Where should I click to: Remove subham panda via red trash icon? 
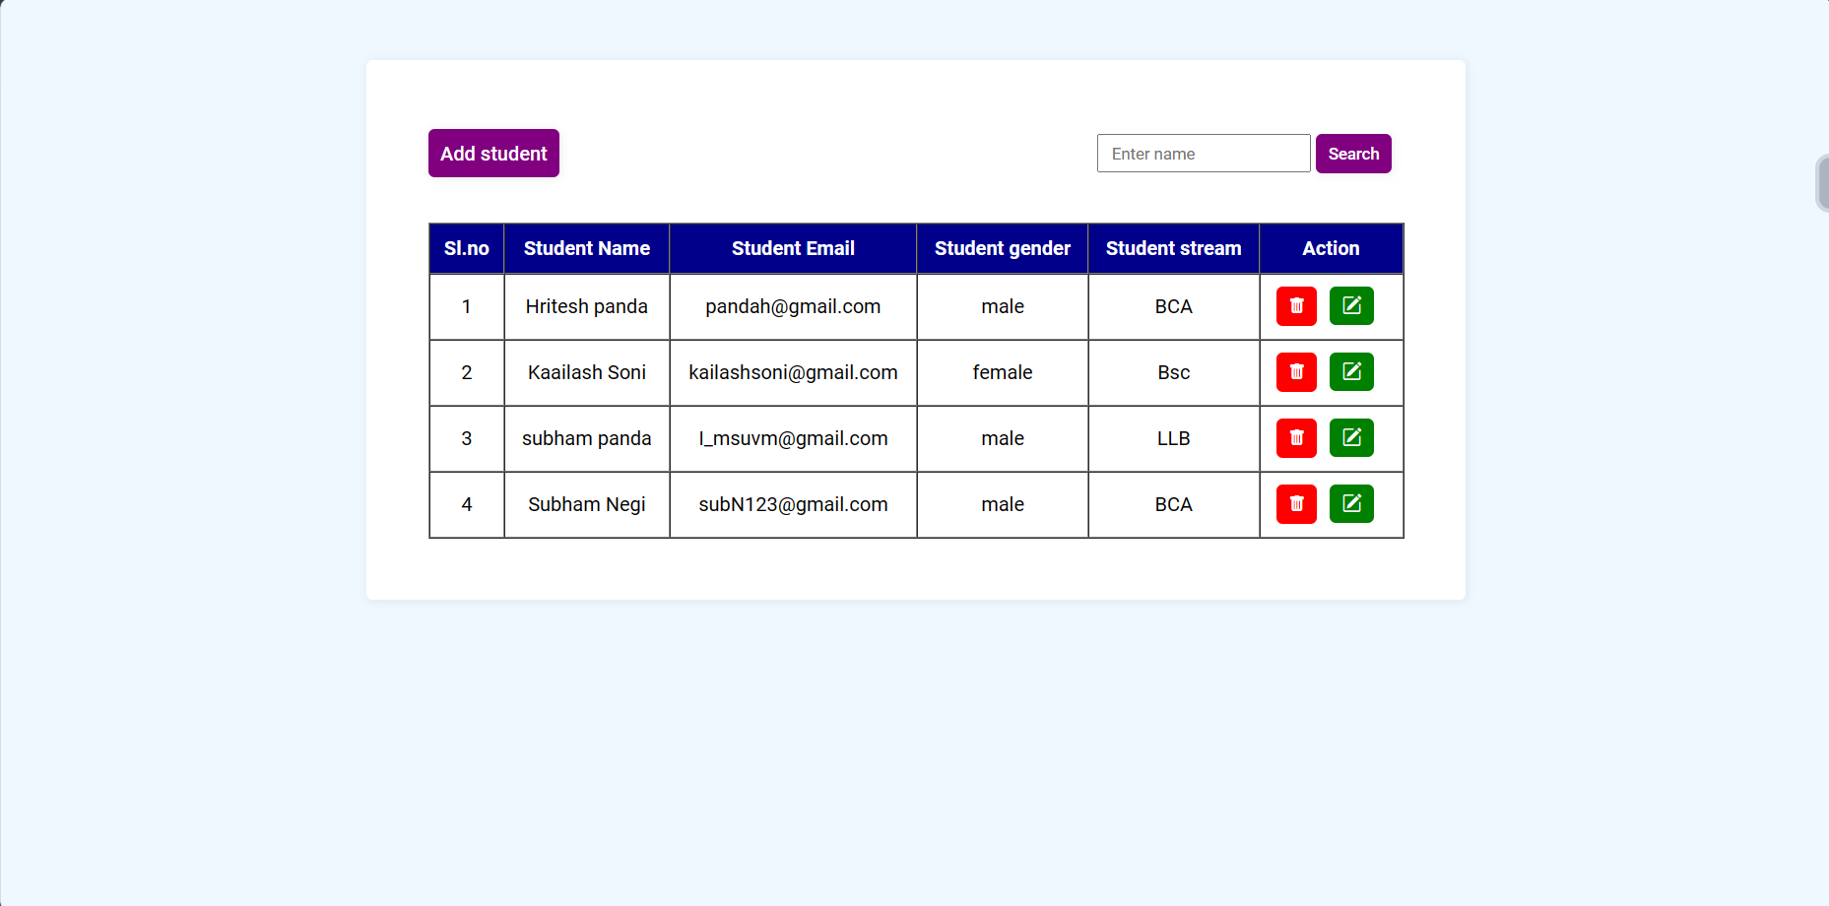[x=1296, y=438]
